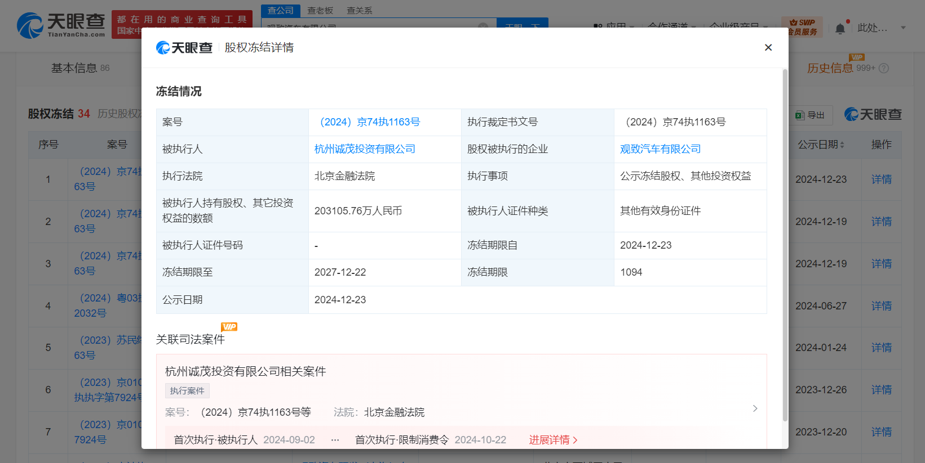Click the Excel 导出 export icon
This screenshot has height=463, width=925.
[800, 115]
